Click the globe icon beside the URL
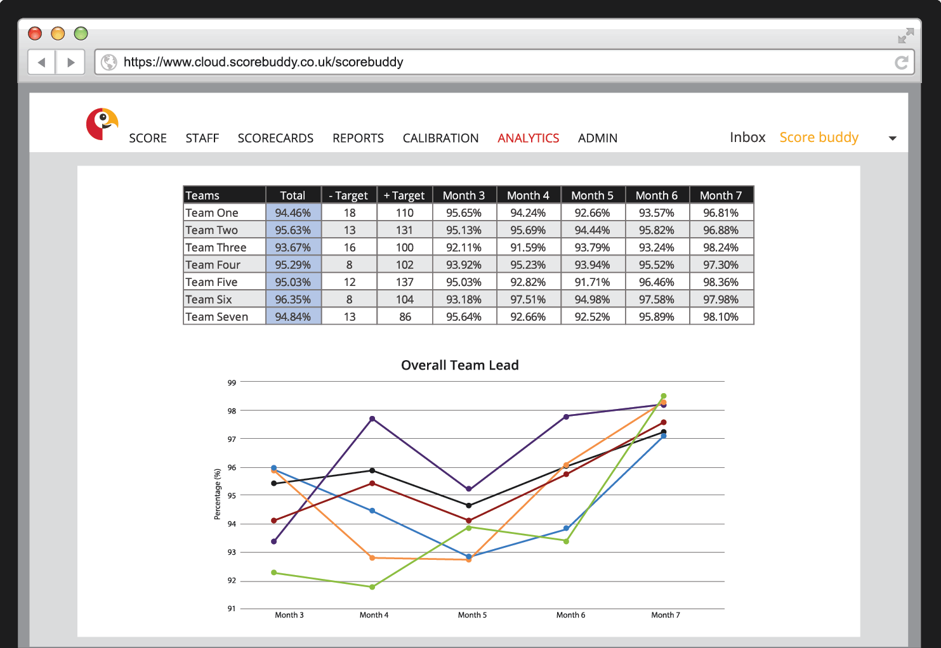The image size is (941, 648). click(x=109, y=62)
